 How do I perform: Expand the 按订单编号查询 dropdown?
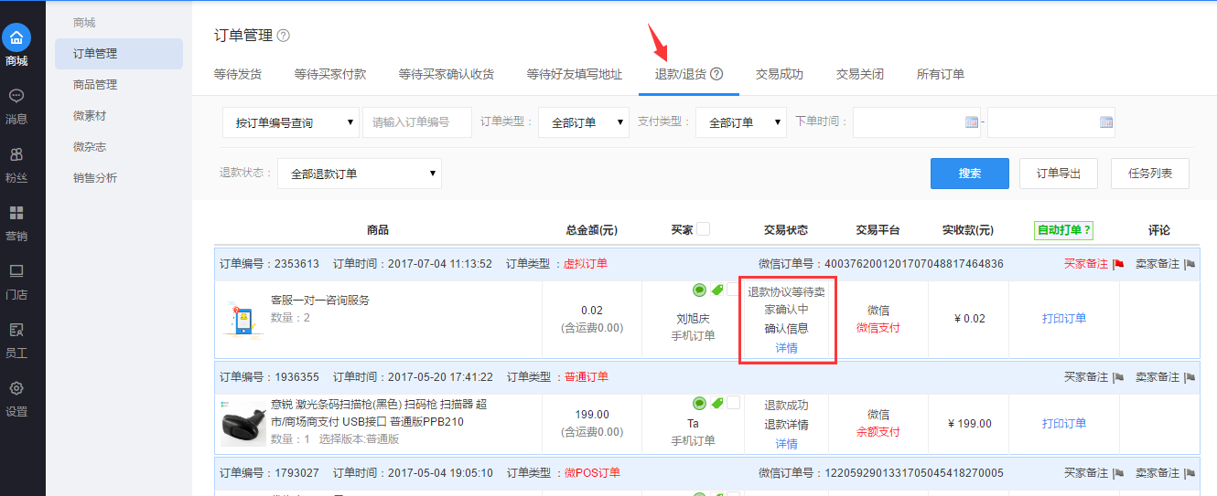[290, 122]
